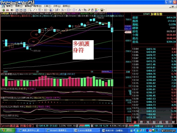
Task: Select the horizontal lines drawing tool
Action: 40,10
